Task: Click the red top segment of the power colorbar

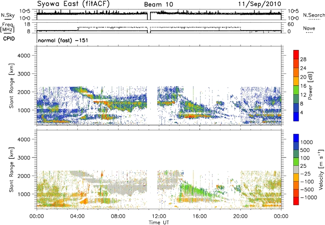Action: click(296, 54)
